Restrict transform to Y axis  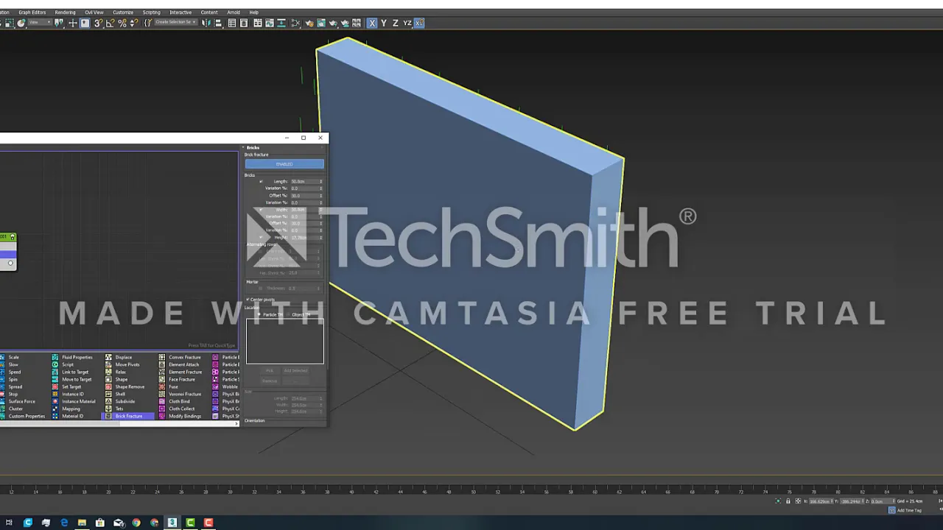(383, 23)
